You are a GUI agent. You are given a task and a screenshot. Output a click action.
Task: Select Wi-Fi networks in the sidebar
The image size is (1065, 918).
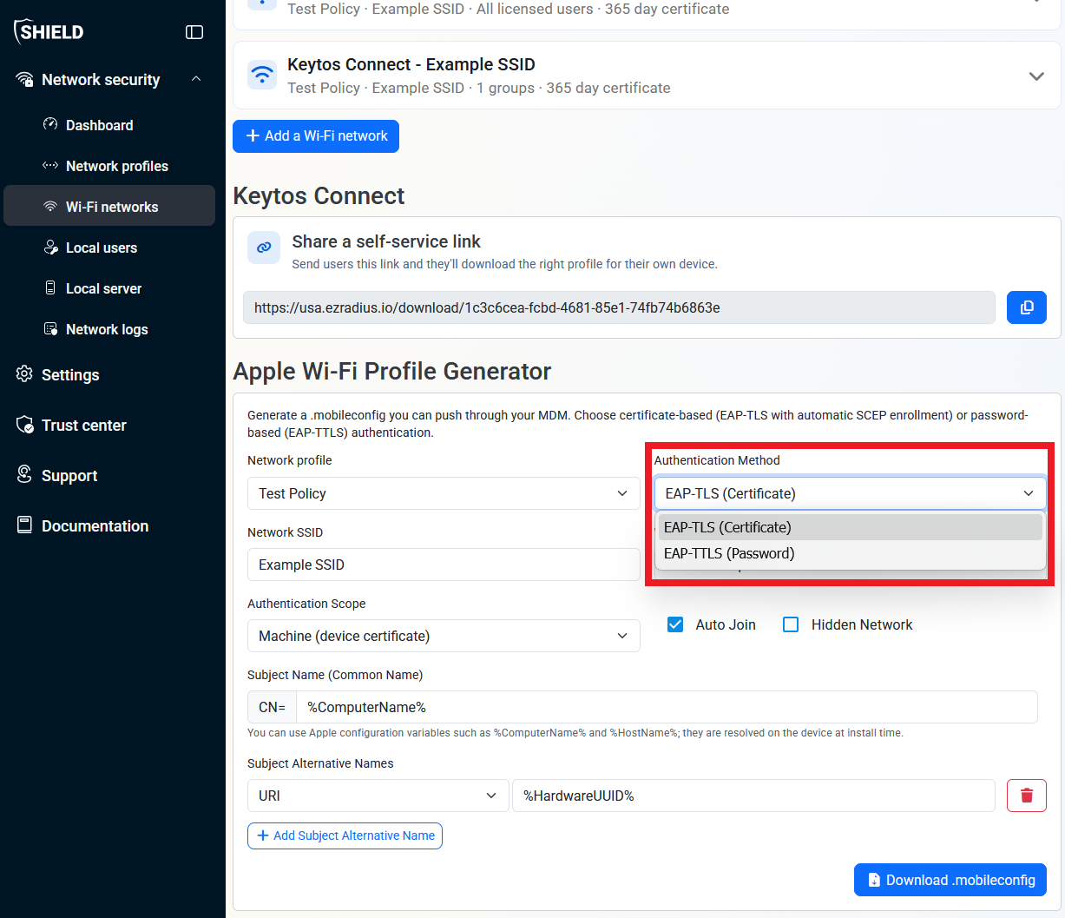click(x=109, y=206)
